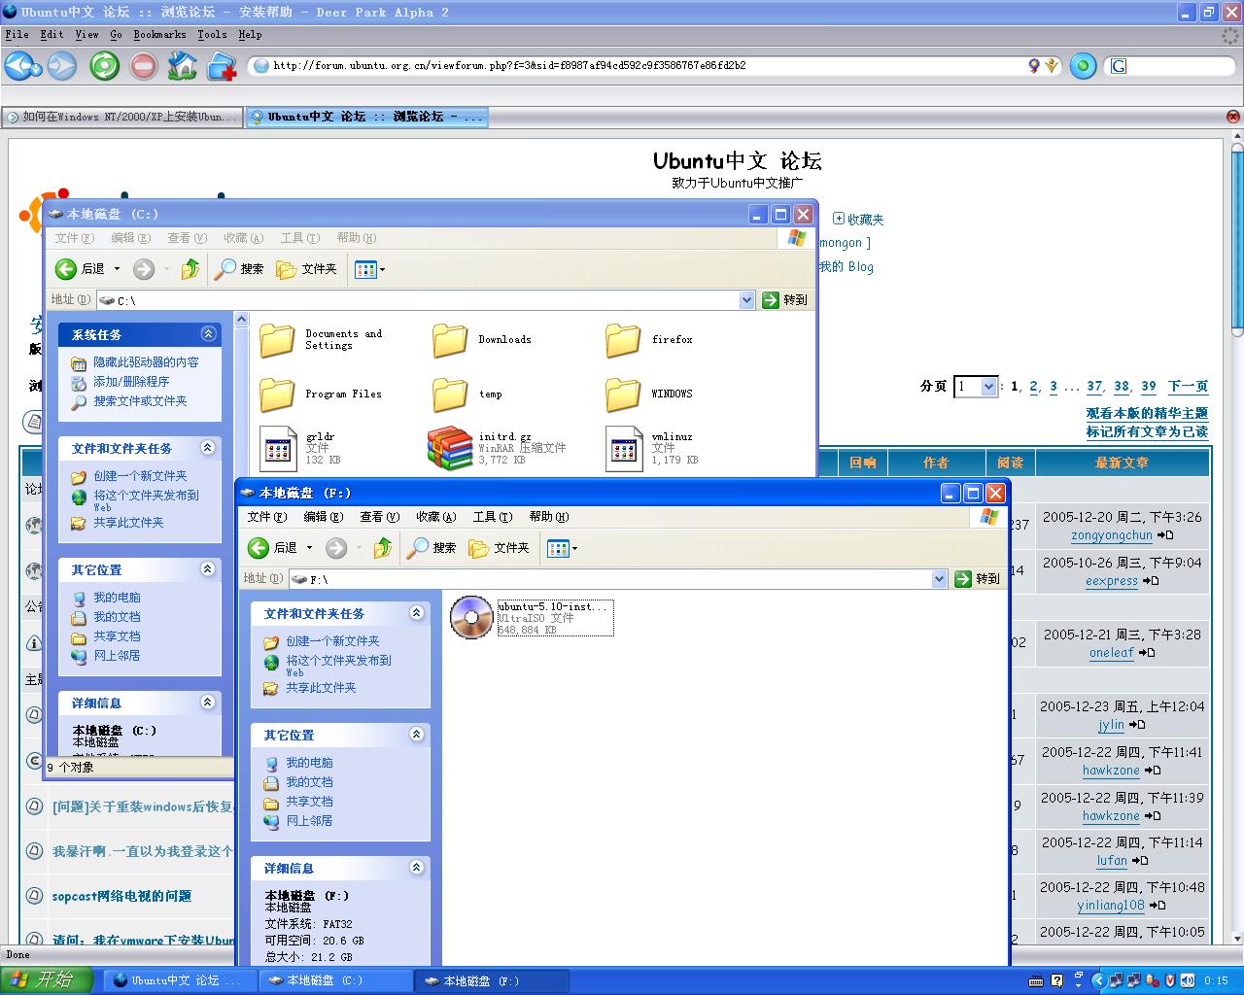Switch to Ubuntu中文 论坛 taskbar button
This screenshot has width=1244, height=995.
pyautogui.click(x=180, y=981)
